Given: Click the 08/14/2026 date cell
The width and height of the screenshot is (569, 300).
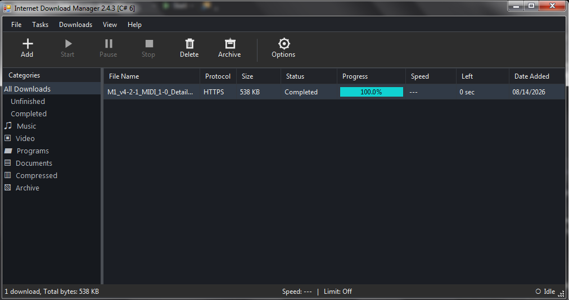Looking at the screenshot, I should (529, 92).
